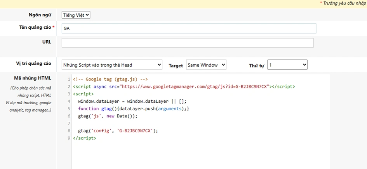The image size is (367, 169).
Task: Click the googletagmanager script src line
Action: coord(184,87)
